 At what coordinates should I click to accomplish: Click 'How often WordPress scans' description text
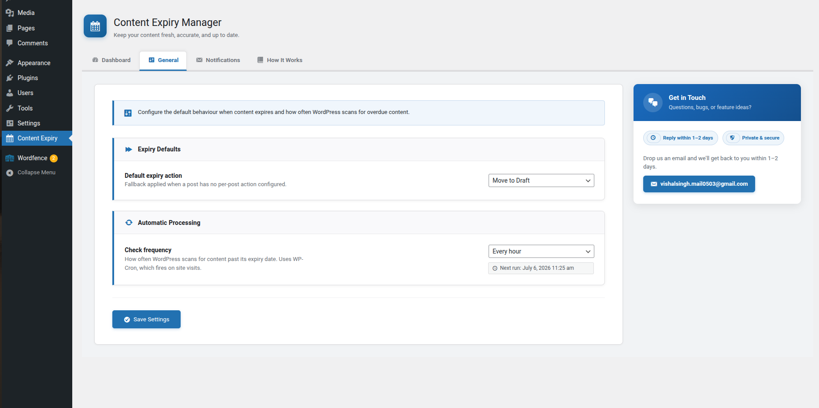pos(214,264)
